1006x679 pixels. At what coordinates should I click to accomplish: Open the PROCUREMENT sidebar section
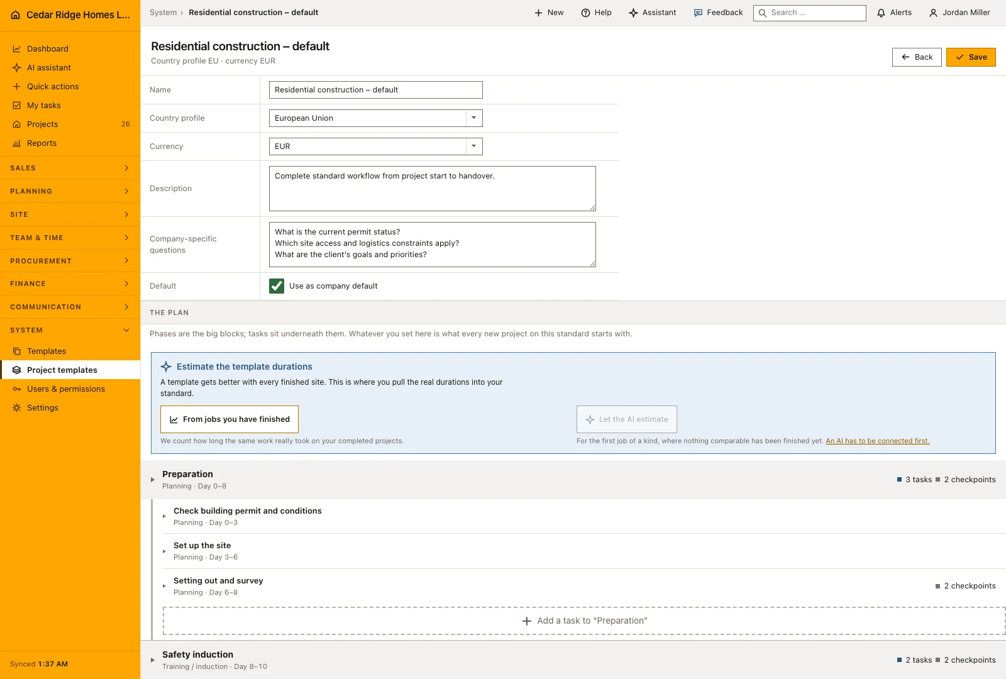tap(70, 261)
